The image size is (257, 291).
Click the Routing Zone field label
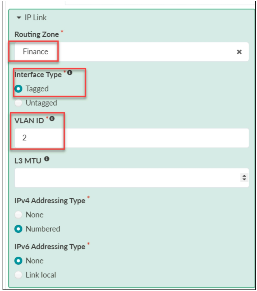click(x=37, y=34)
